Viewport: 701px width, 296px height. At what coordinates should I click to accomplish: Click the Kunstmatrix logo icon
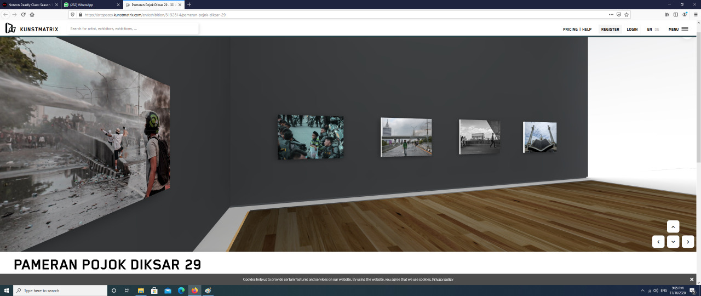click(x=10, y=28)
